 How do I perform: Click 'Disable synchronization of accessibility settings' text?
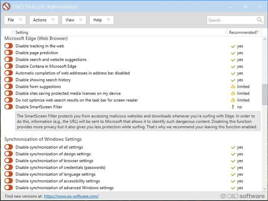click(x=58, y=181)
